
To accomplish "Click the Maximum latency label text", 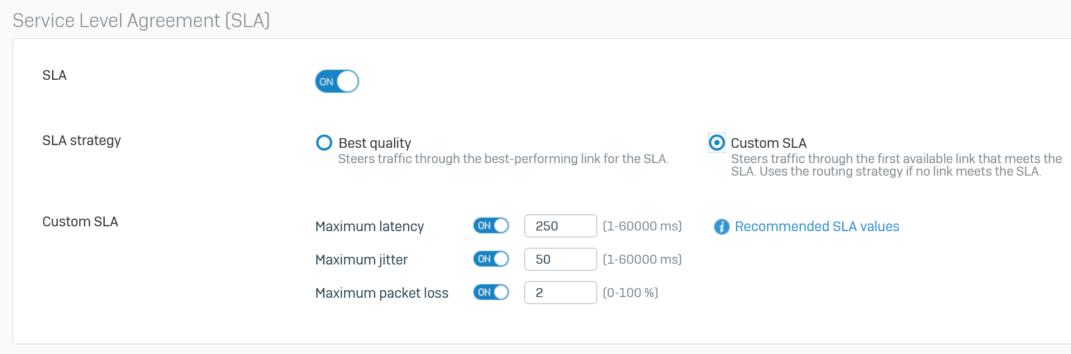I will pyautogui.click(x=369, y=227).
